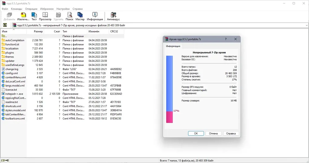309x163 pixels.
Task: Open the Справка menu
Action: [x=78, y=9]
